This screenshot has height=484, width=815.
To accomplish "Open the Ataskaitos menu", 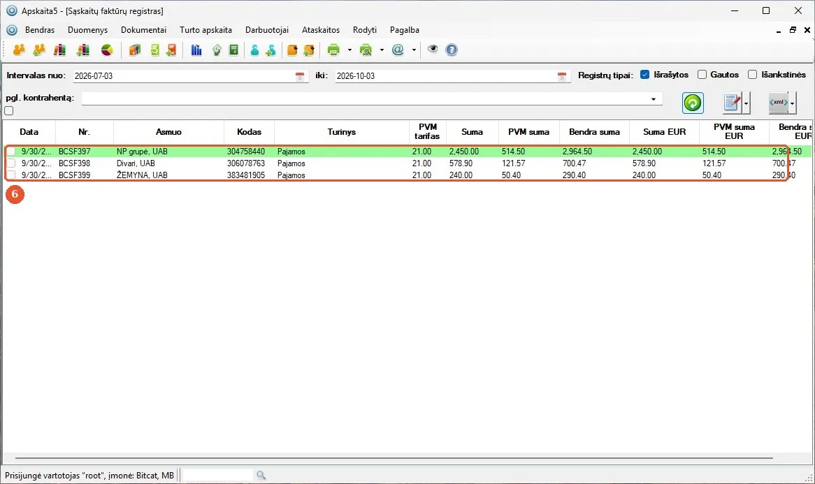I will [321, 30].
